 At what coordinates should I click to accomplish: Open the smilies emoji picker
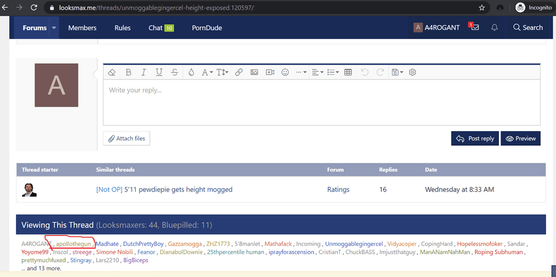tap(285, 72)
